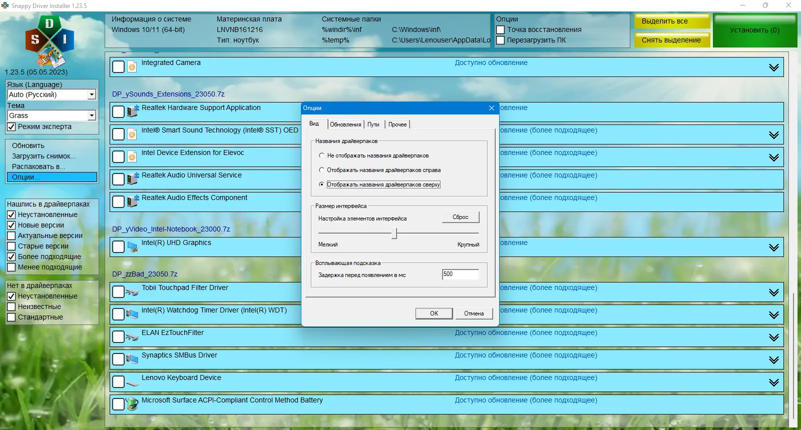Click the Lenovo Keyboard Device icon

pyautogui.click(x=132, y=383)
